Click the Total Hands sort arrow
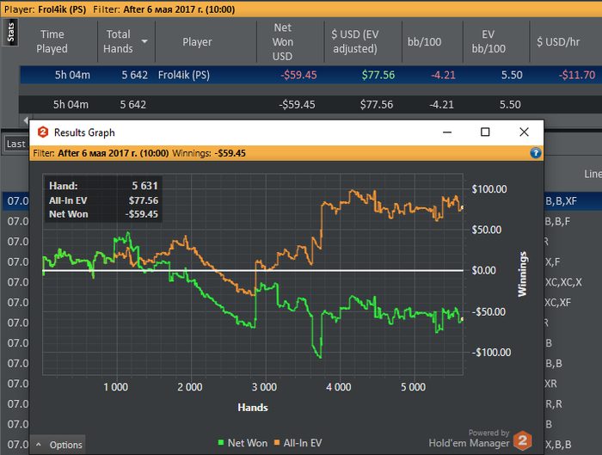Viewport: 602px width, 455px height. (x=145, y=41)
